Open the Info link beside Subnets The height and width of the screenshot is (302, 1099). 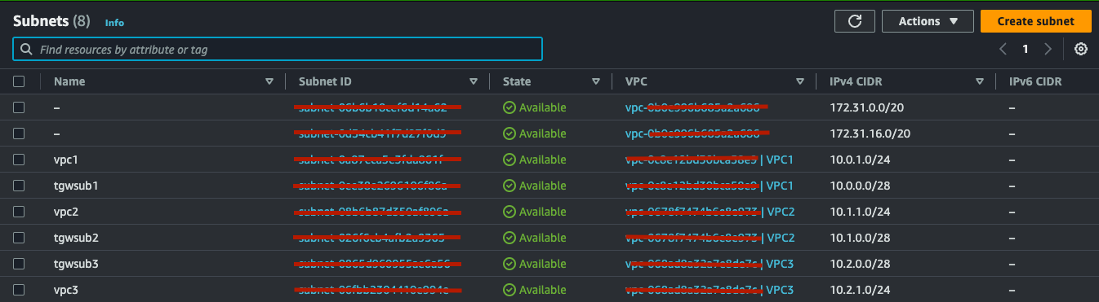point(114,23)
